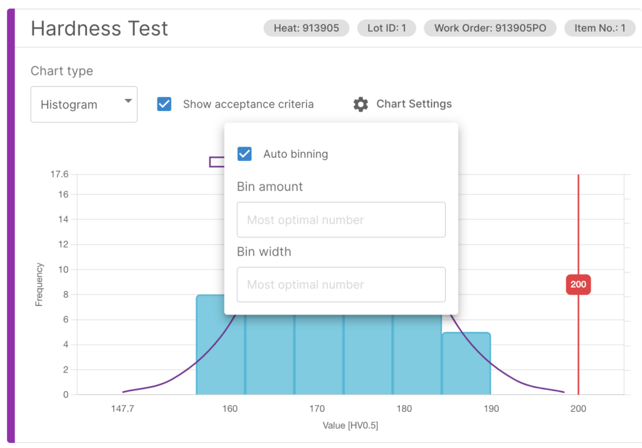Click the Bin amount input field
Screen dimensions: 642x448
tap(341, 220)
